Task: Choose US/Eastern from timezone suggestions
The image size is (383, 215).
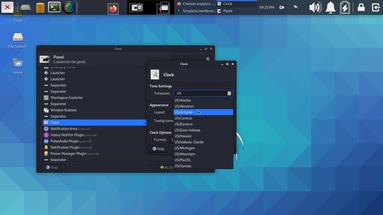Action: (x=203, y=124)
